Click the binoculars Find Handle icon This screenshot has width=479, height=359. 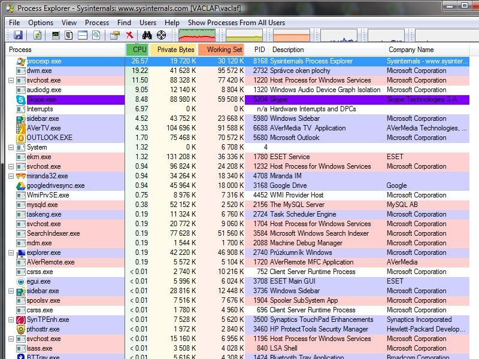147,36
